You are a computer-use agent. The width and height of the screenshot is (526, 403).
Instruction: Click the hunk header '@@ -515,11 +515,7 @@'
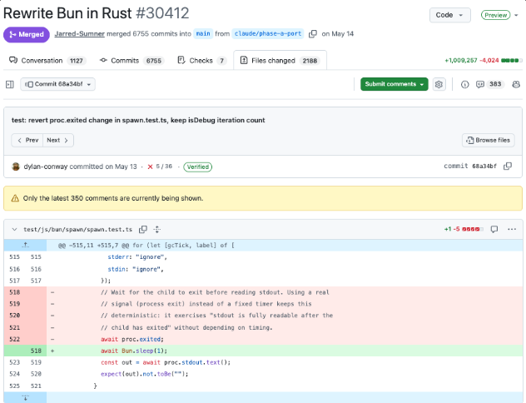(146, 246)
